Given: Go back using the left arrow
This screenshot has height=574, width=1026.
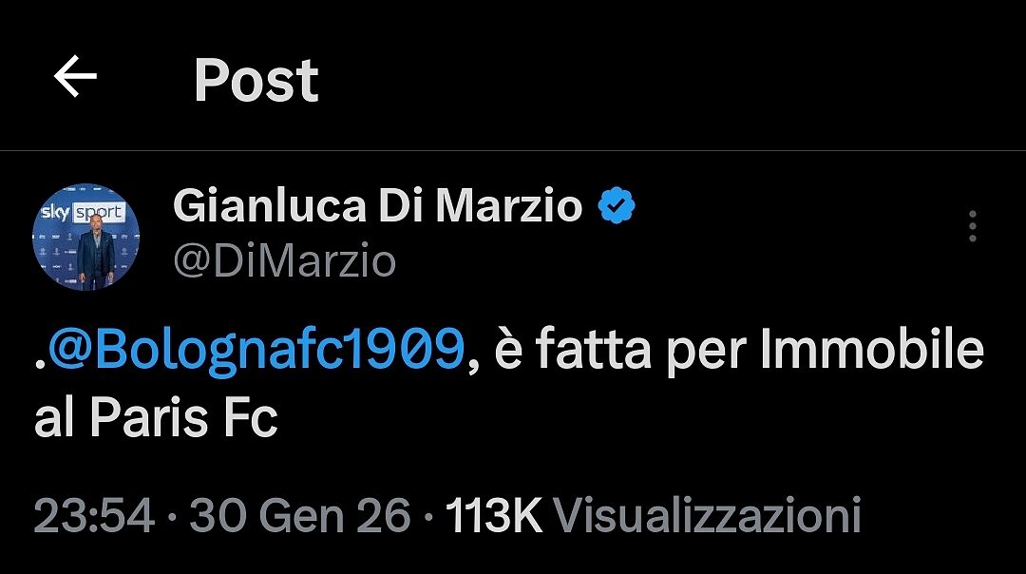Looking at the screenshot, I should 76,78.
